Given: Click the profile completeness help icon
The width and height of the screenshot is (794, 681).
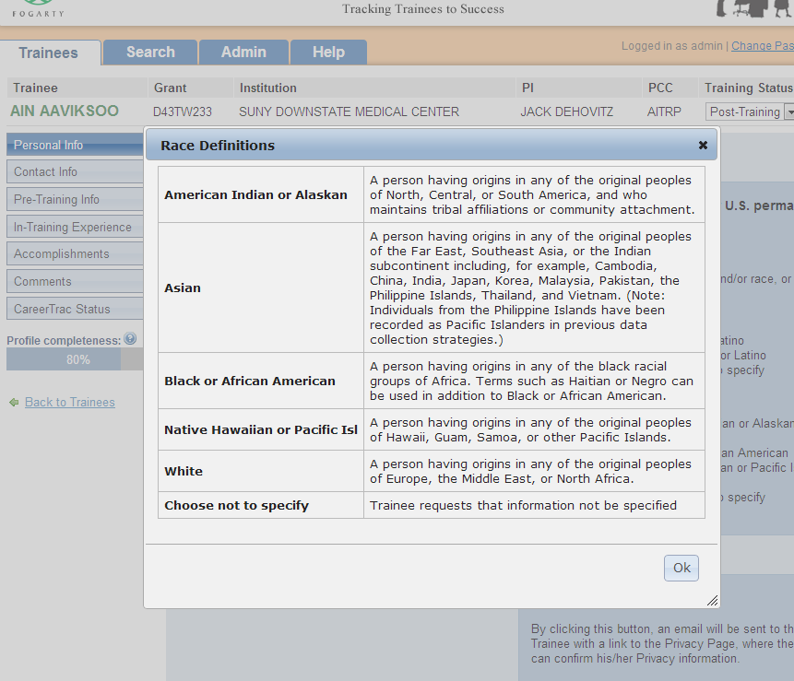Looking at the screenshot, I should (x=130, y=339).
